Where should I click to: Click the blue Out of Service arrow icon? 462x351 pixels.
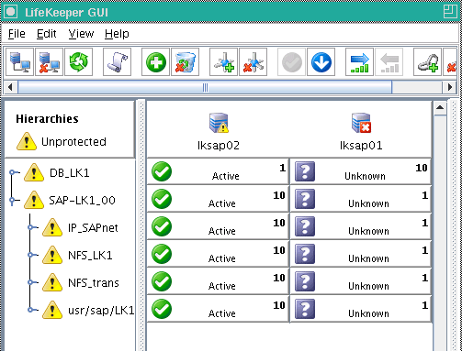321,62
